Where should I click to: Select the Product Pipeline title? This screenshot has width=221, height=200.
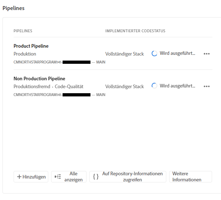point(31,46)
